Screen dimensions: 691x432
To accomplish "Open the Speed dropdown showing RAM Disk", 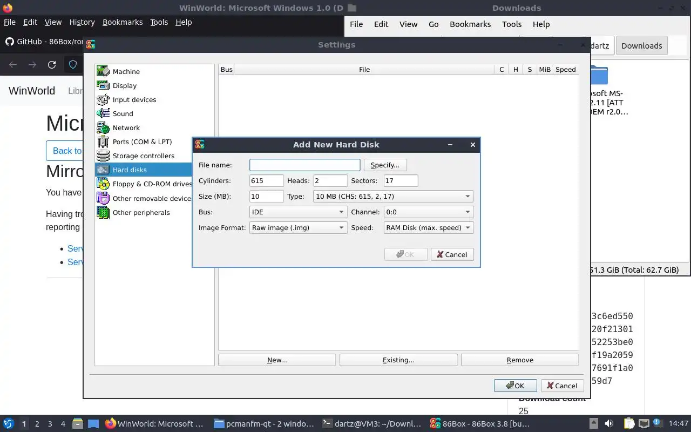I will pos(428,228).
